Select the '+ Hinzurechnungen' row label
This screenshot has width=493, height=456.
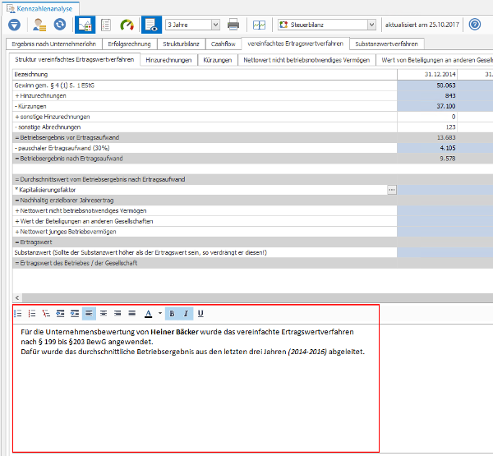click(x=41, y=96)
